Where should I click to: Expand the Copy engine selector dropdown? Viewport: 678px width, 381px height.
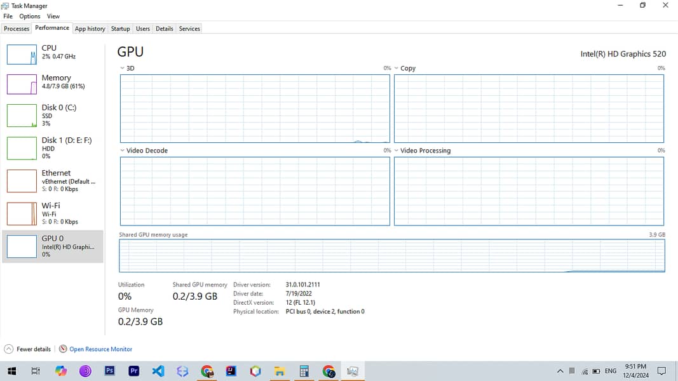tap(397, 68)
